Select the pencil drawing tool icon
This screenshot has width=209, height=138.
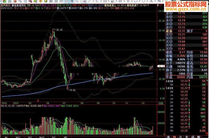[x=89, y=1]
